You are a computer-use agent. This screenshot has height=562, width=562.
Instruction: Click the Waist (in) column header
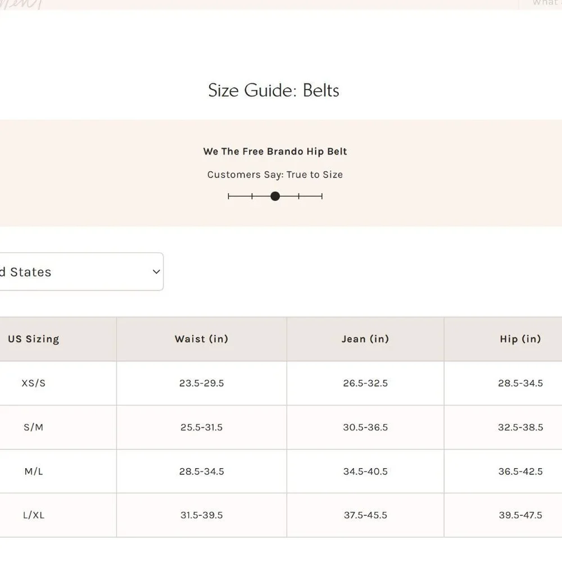point(201,339)
